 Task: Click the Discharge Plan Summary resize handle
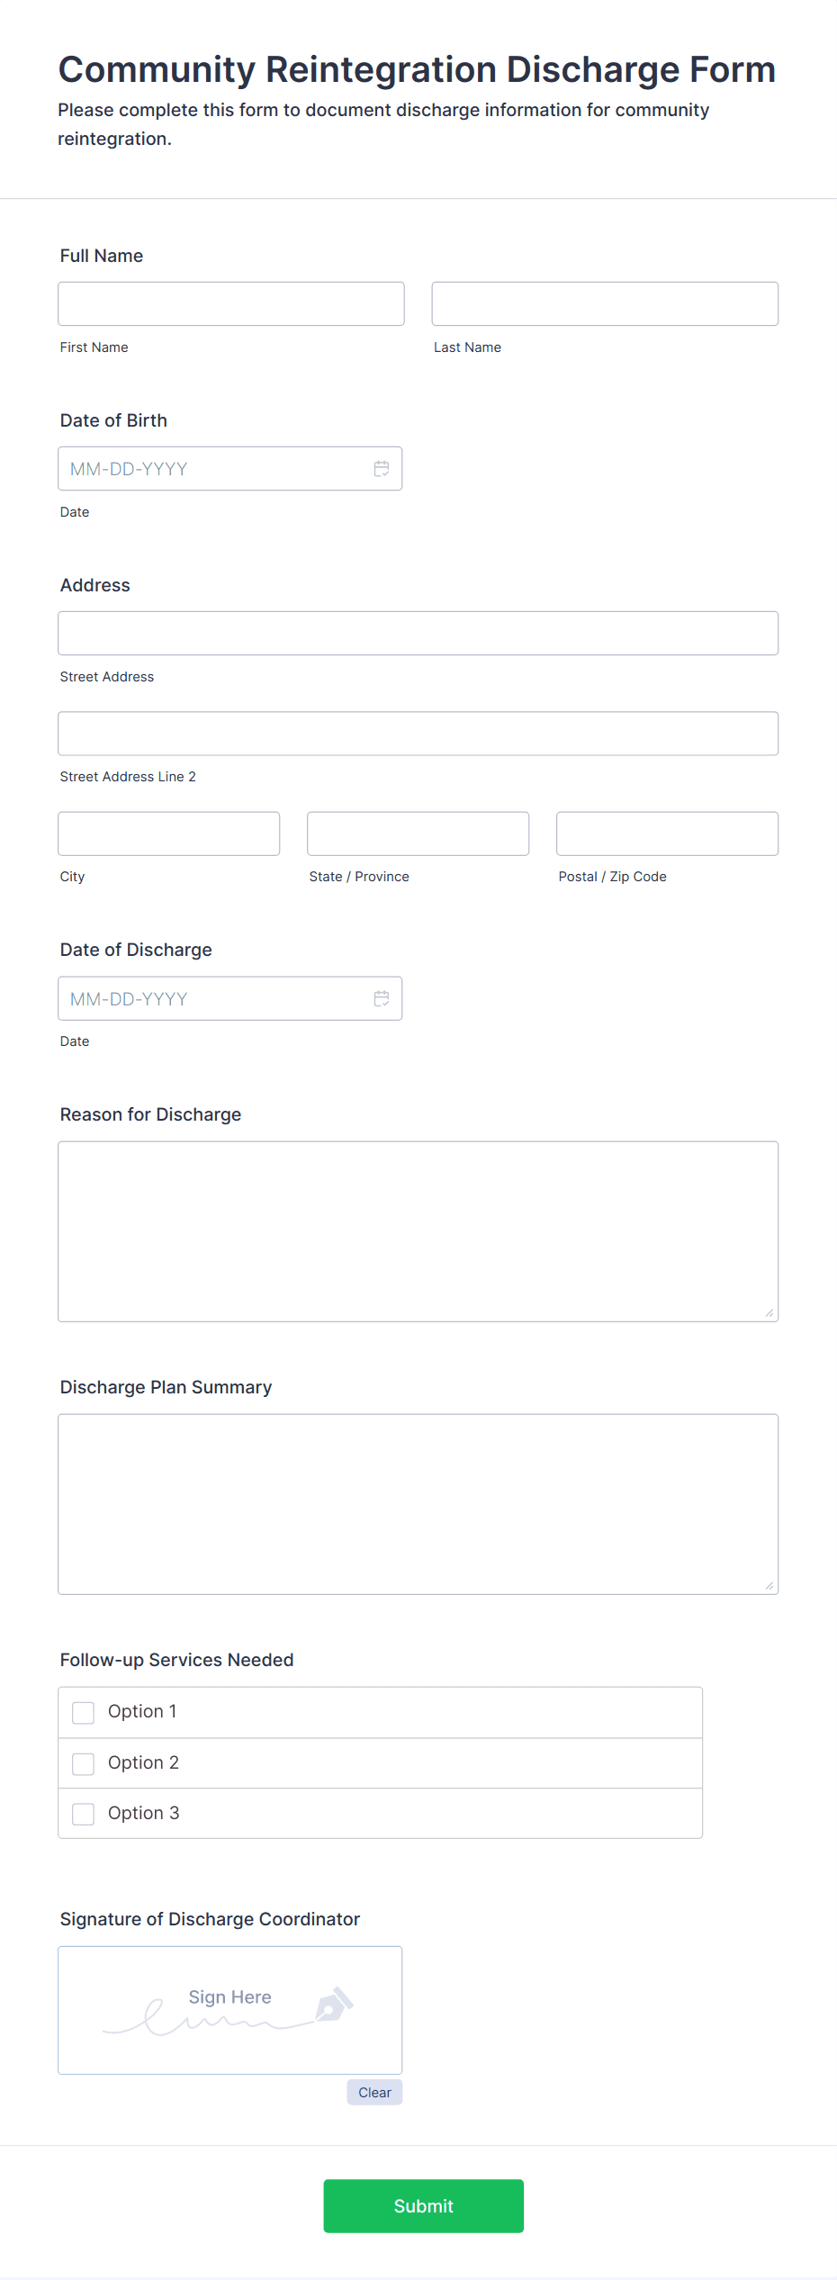(769, 1586)
